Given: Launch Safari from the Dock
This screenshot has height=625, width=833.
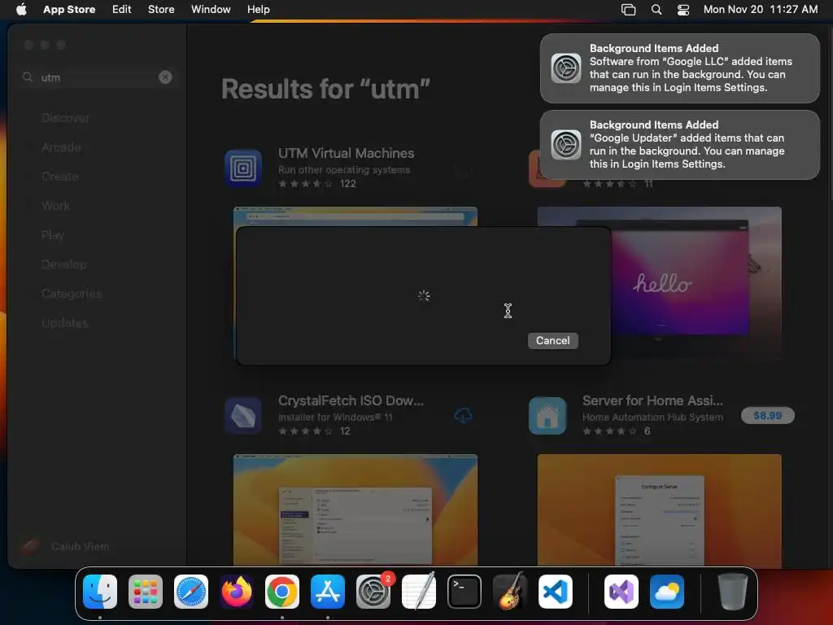Looking at the screenshot, I should tap(191, 592).
